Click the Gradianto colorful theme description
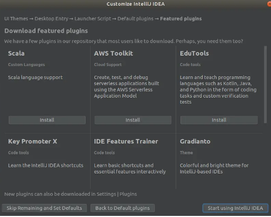Viewport: 271px width, 217px height. pyautogui.click(x=214, y=168)
